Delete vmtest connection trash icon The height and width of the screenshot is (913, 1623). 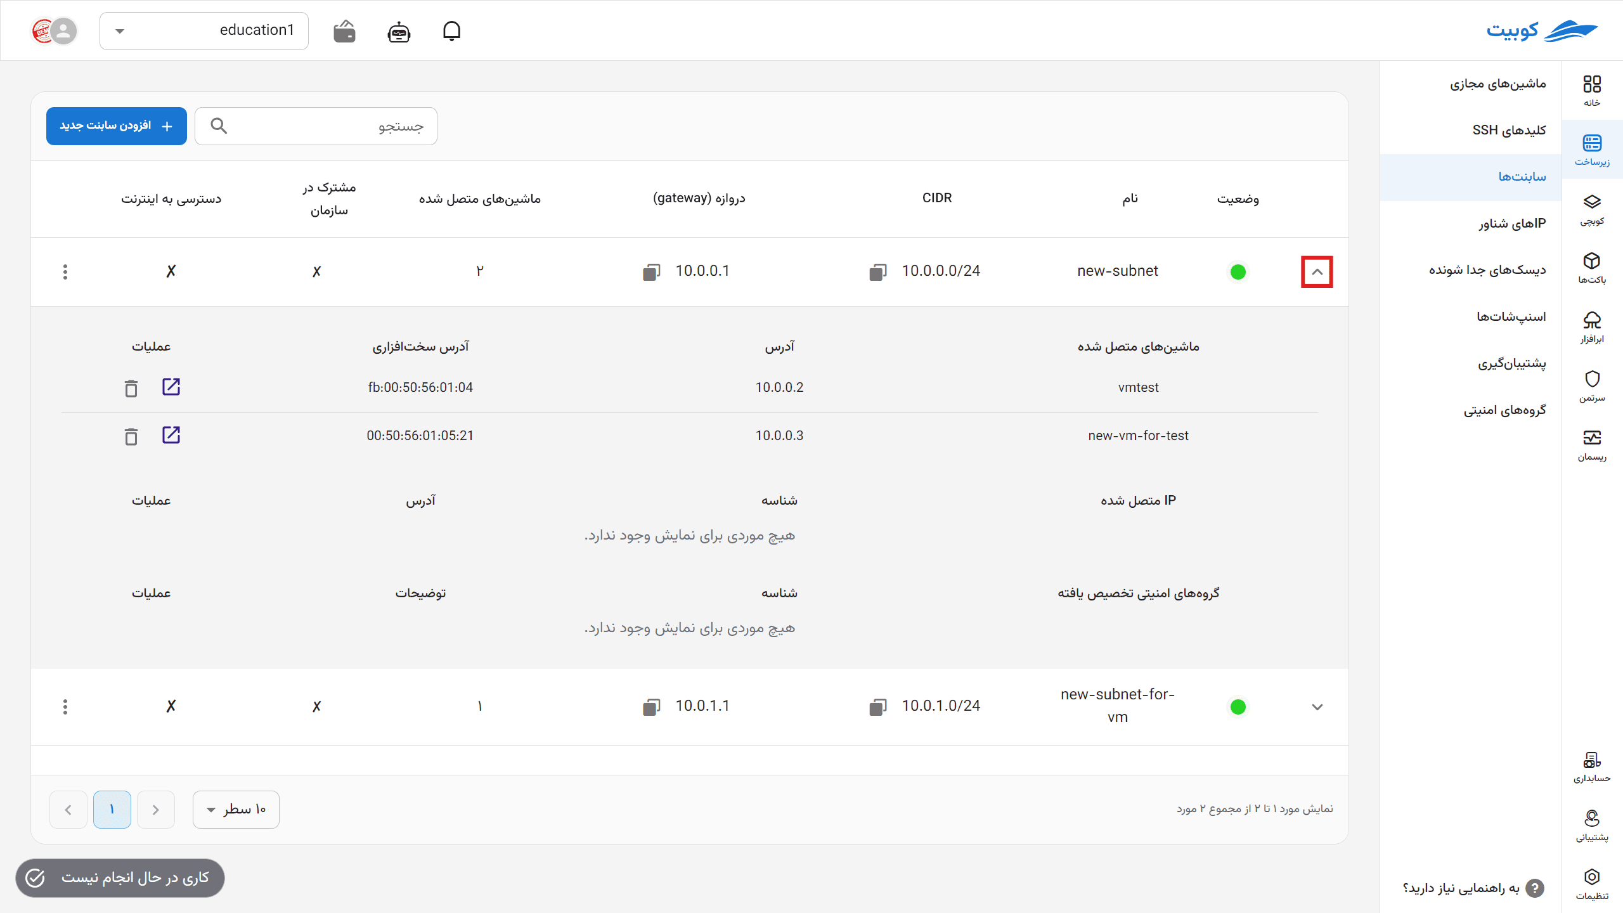point(131,388)
